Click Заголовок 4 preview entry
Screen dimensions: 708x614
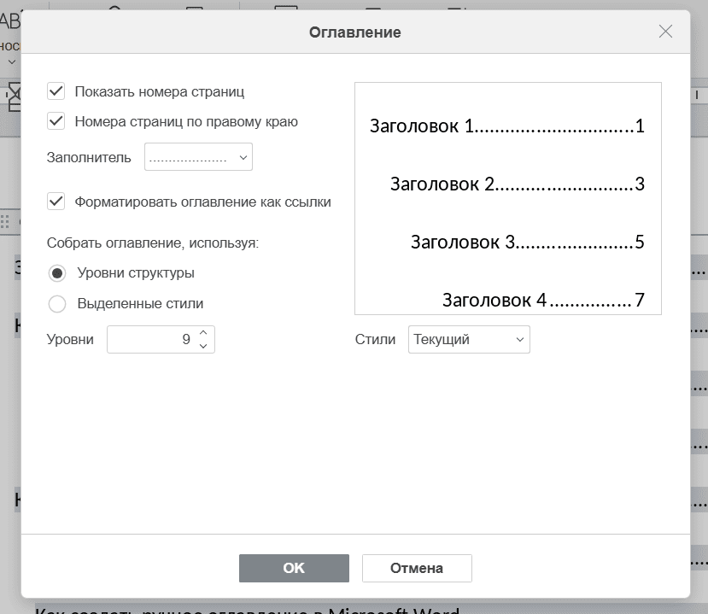543,301
